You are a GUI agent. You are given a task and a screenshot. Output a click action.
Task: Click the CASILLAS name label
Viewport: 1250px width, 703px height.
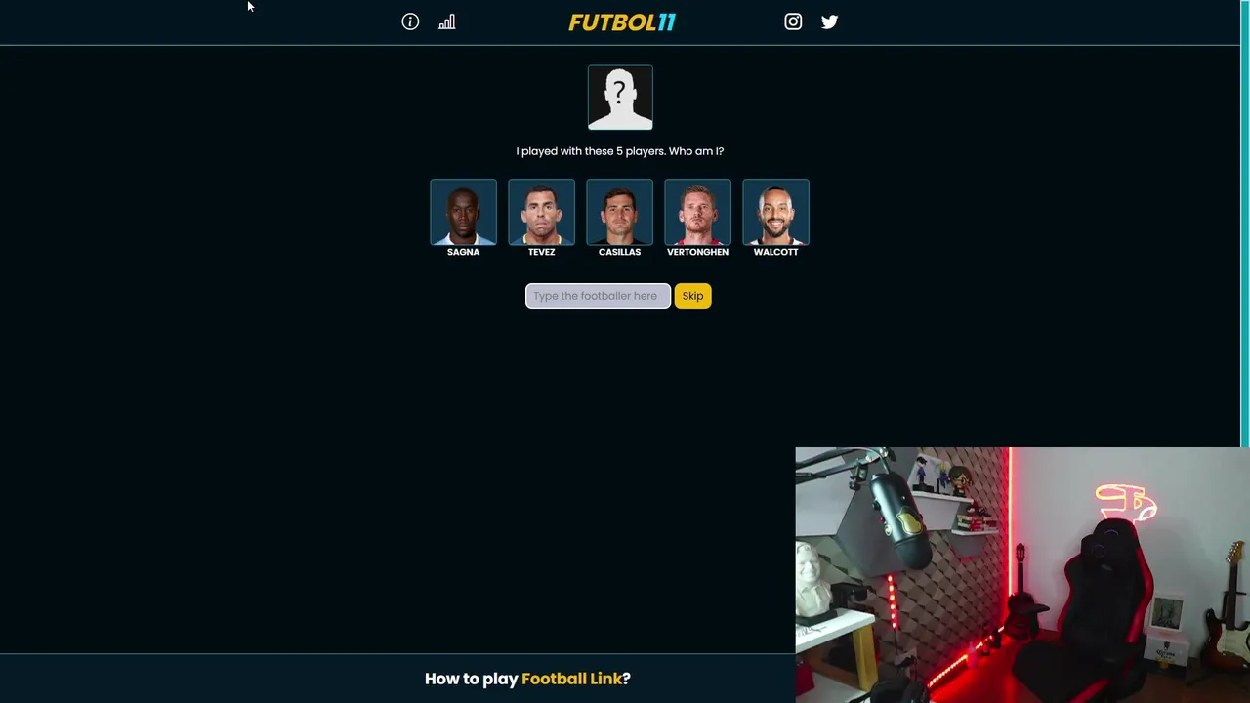coord(619,252)
